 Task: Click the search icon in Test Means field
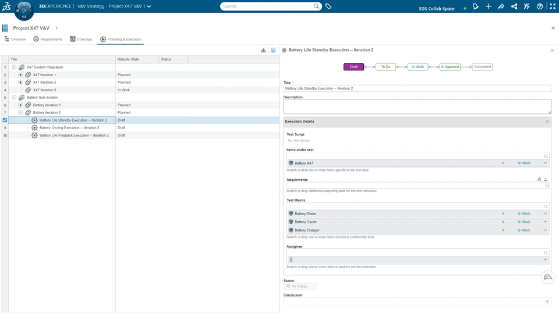(x=546, y=207)
